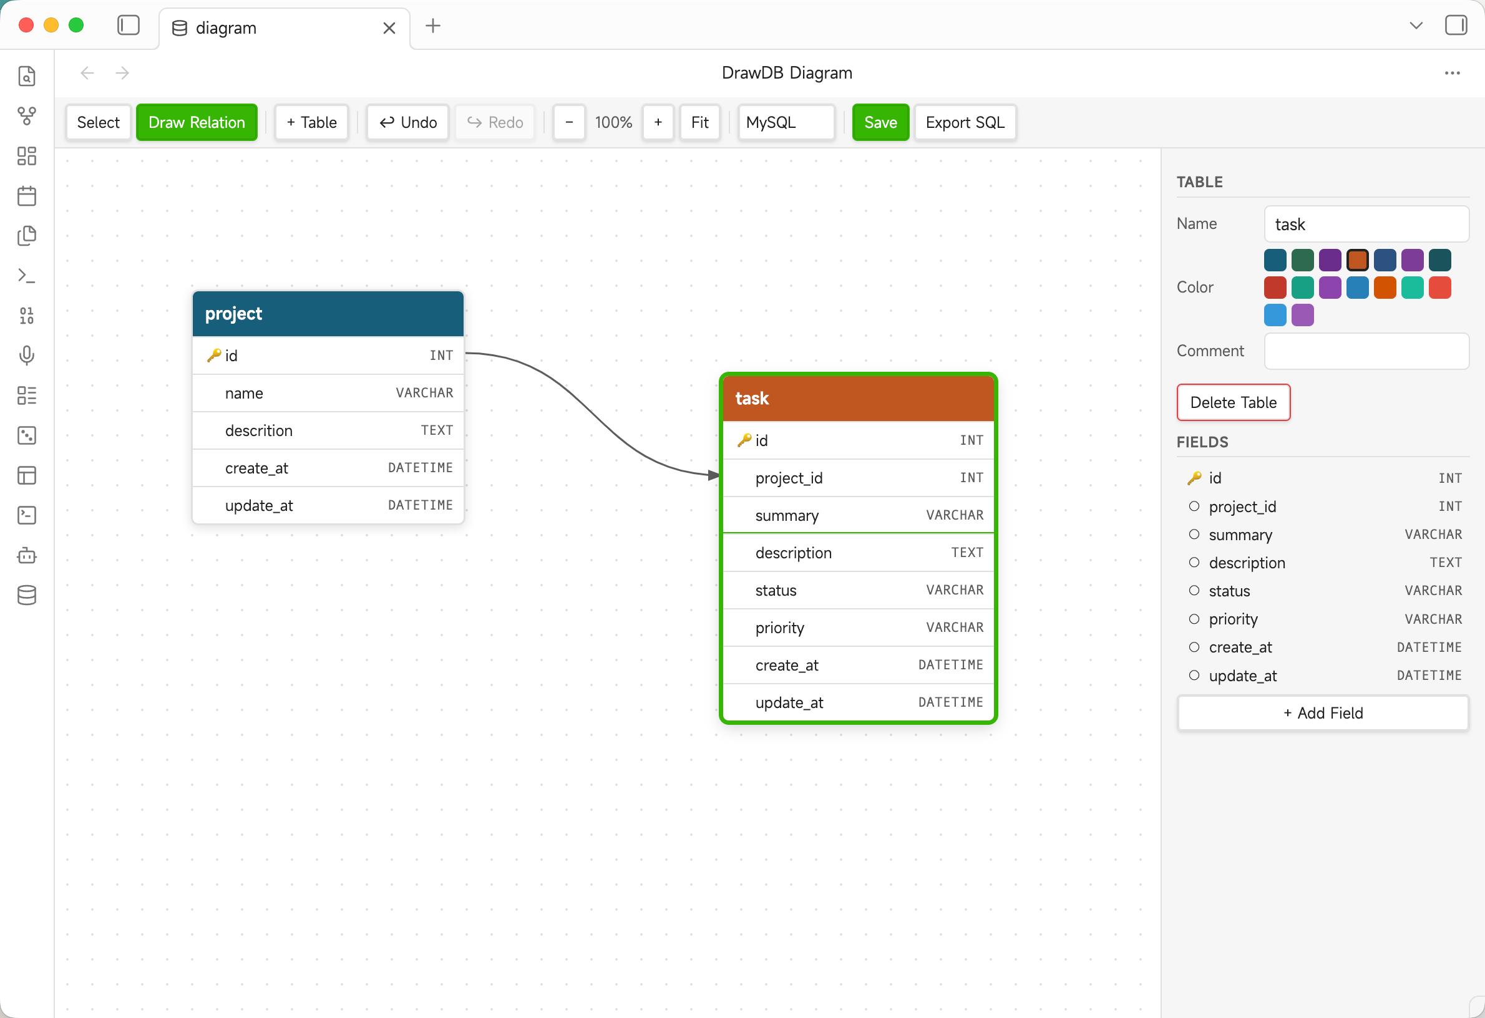Screen dimensions: 1485x1018
Task: Click the 100% zoom level label
Action: 613,122
